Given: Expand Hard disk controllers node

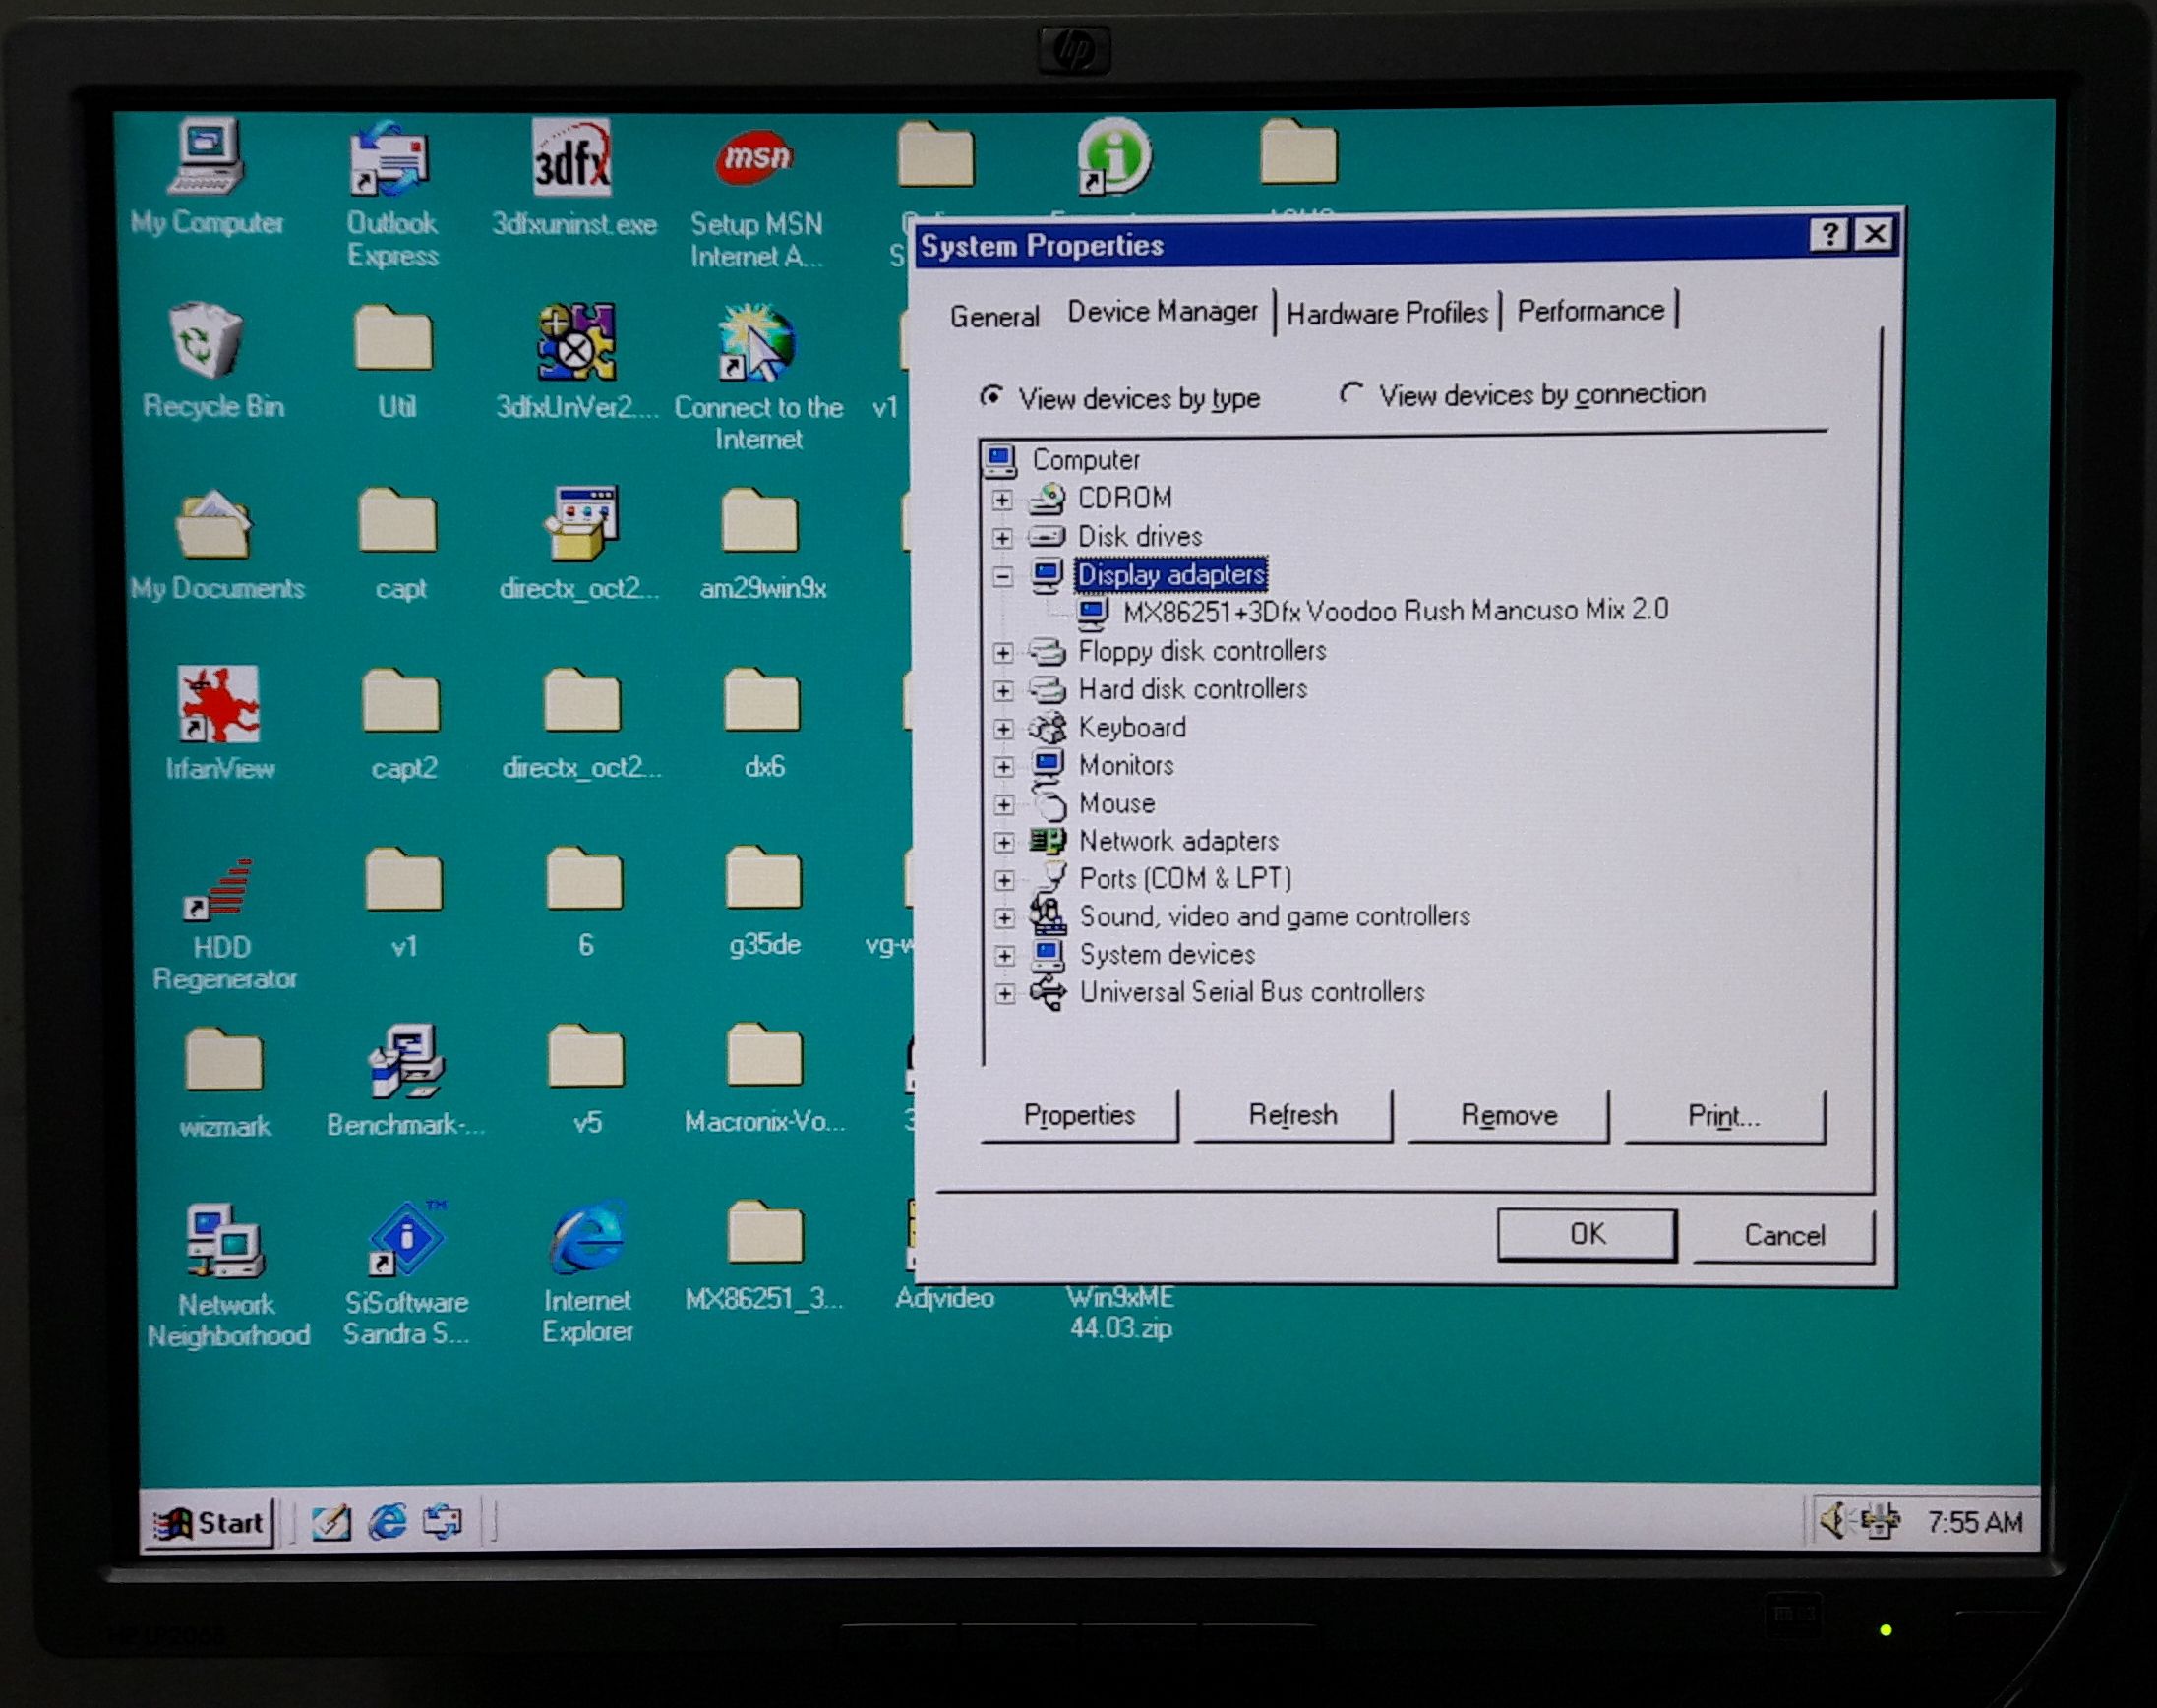Looking at the screenshot, I should tap(1003, 691).
